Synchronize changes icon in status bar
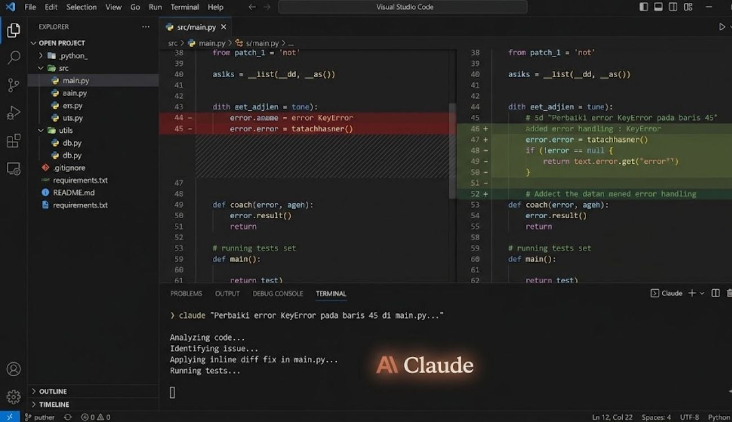The height and width of the screenshot is (422, 732). pyautogui.click(x=68, y=417)
